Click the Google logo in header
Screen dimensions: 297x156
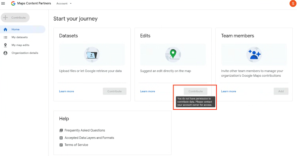[13, 3]
